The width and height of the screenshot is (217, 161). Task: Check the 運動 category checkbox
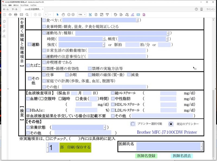(30, 44)
